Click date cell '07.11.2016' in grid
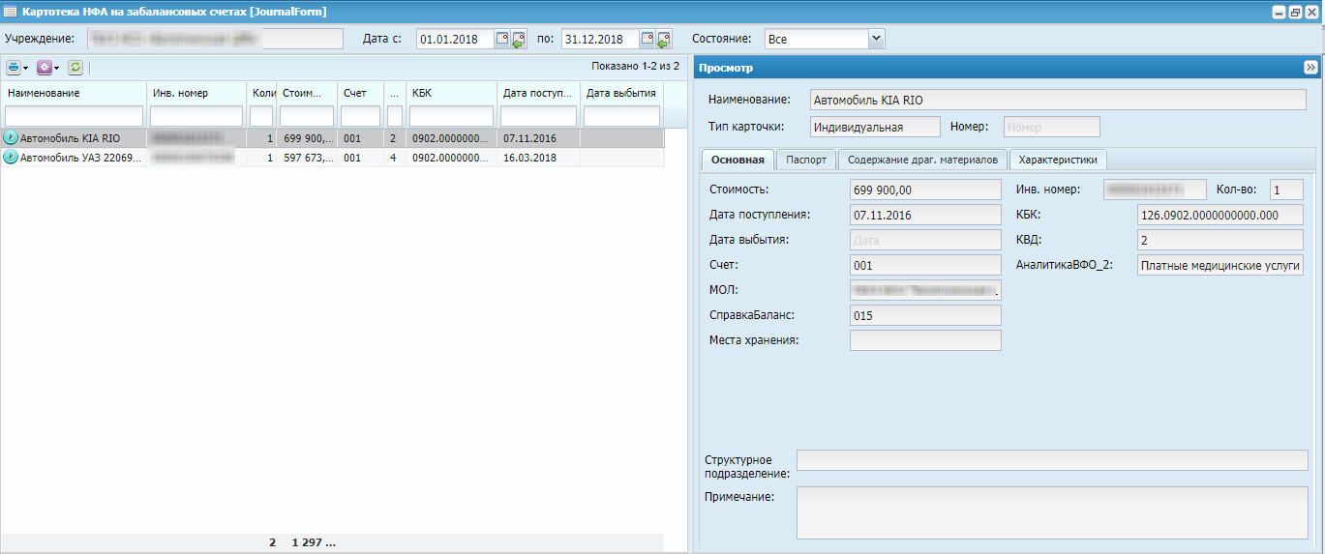This screenshot has height=554, width=1325. point(529,138)
